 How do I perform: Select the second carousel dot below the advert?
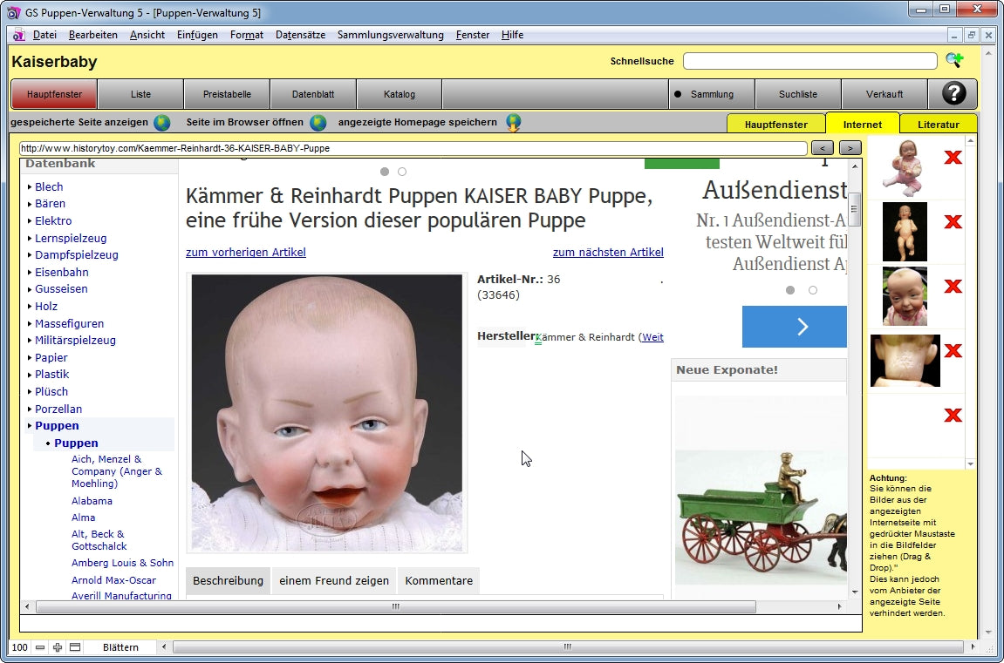[x=813, y=290]
